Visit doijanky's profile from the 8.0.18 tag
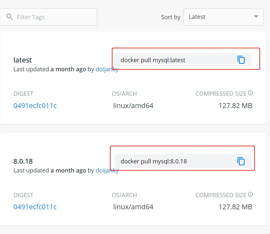Image resolution: width=270 pixels, height=234 pixels. click(107, 170)
